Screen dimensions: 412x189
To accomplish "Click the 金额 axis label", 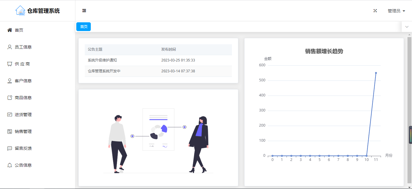I will click(x=268, y=58).
